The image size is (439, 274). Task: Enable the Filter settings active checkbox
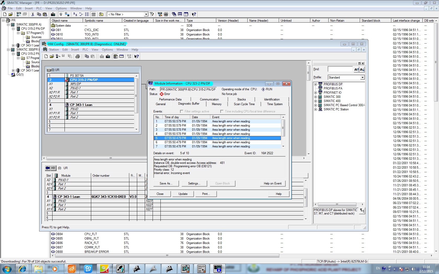click(182, 111)
